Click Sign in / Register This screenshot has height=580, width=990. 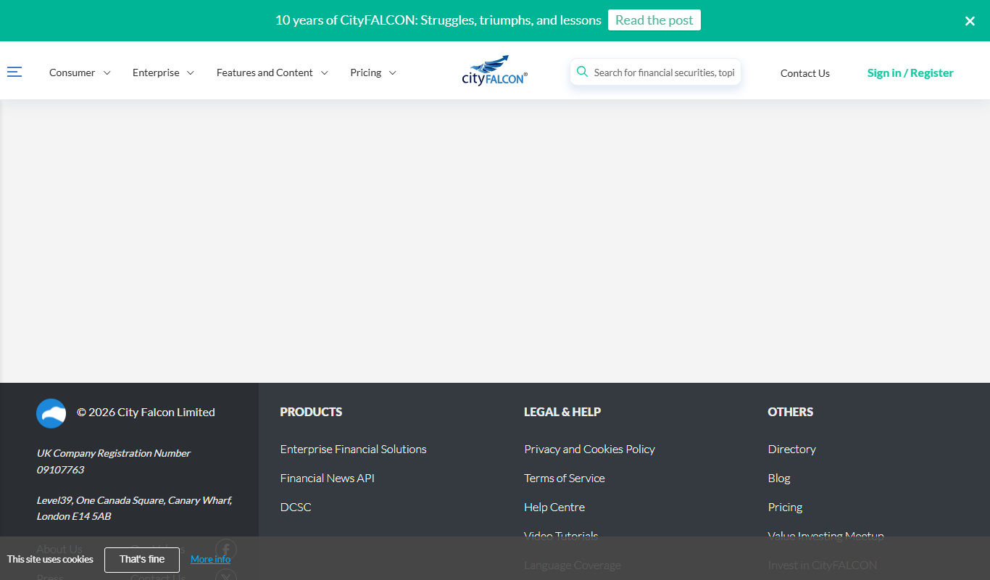910,72
